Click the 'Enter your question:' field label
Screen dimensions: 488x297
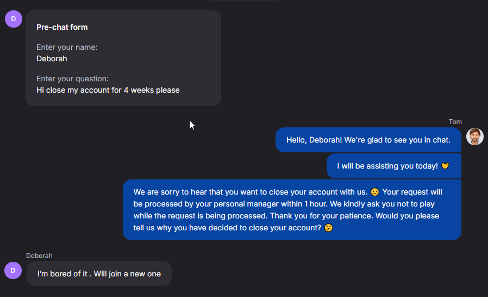[72, 79]
